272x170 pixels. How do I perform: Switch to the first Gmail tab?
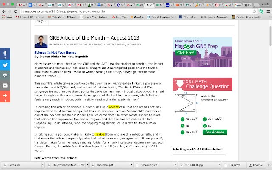point(22,5)
